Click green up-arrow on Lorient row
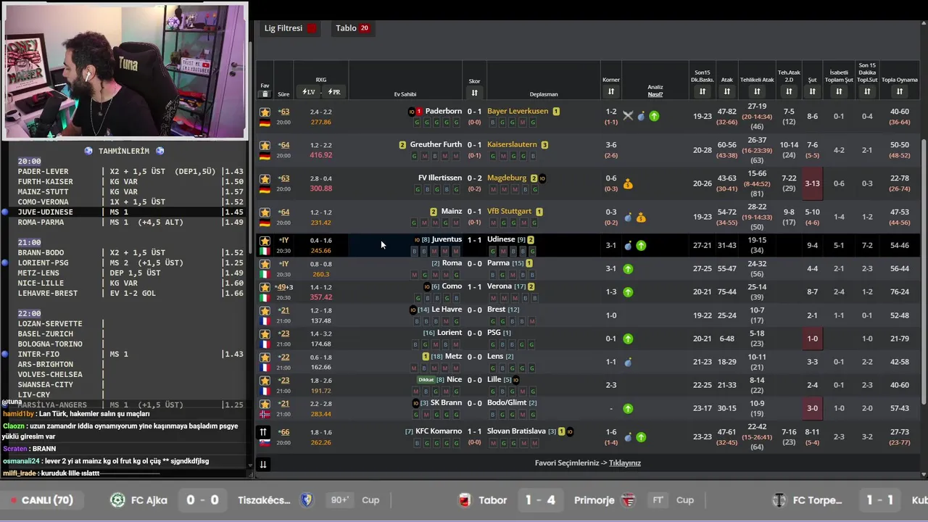The image size is (928, 522). 628,339
